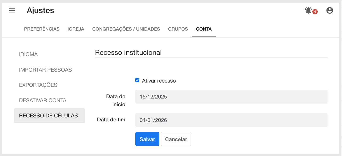This screenshot has height=156, width=342.
Task: Click the red notification count badge
Action: click(x=315, y=12)
